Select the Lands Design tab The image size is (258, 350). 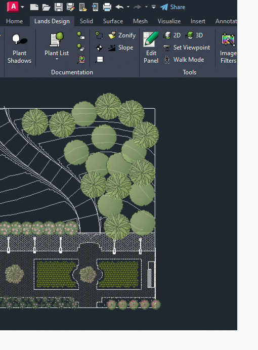coord(52,21)
